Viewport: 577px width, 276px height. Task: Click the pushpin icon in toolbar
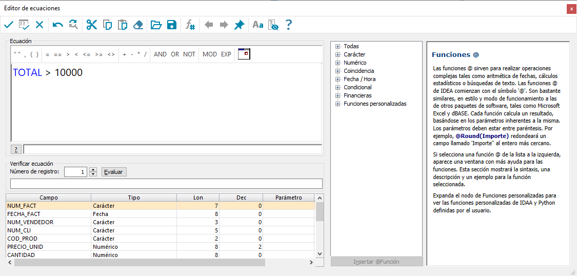coord(239,25)
